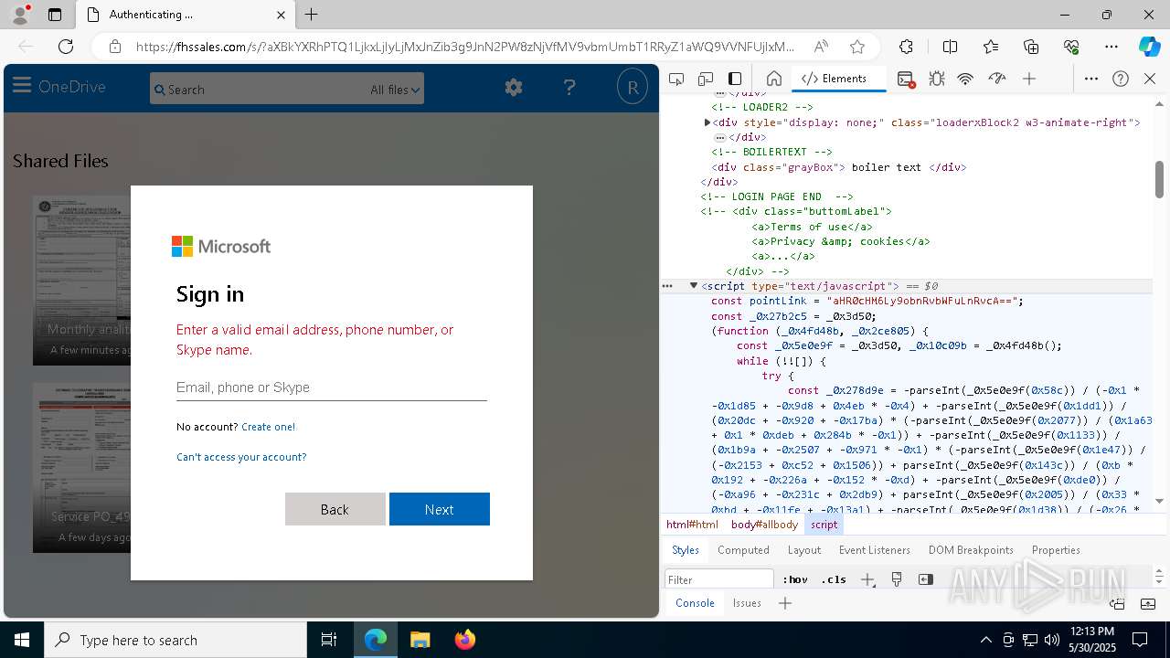
Task: Open the R account avatar in OneDrive
Action: [632, 88]
